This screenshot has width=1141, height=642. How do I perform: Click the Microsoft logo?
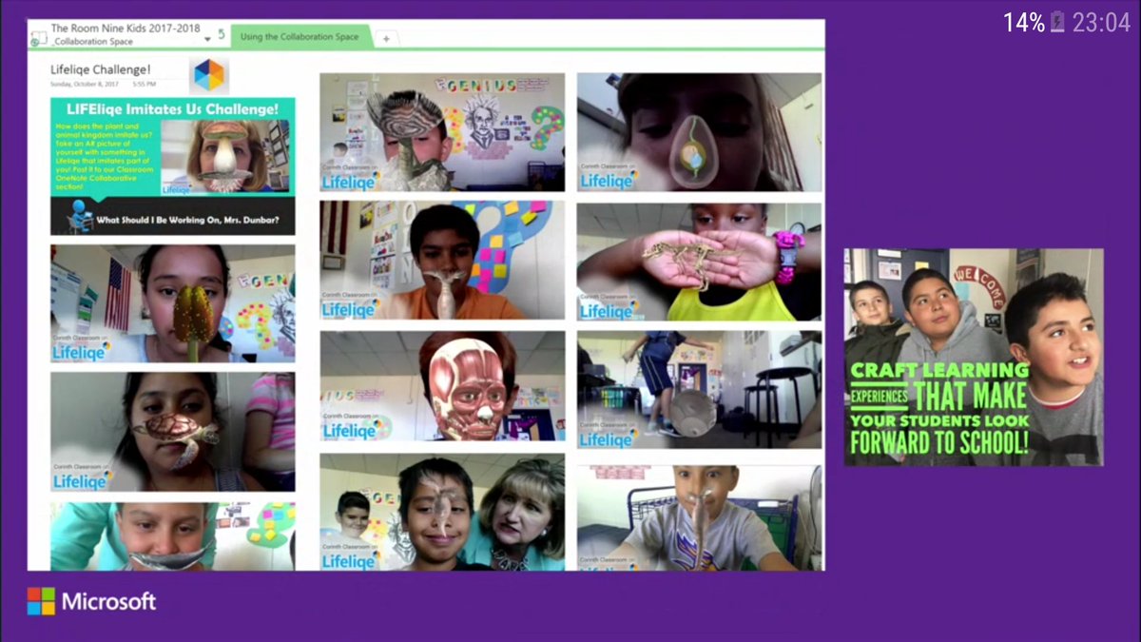coord(91,601)
